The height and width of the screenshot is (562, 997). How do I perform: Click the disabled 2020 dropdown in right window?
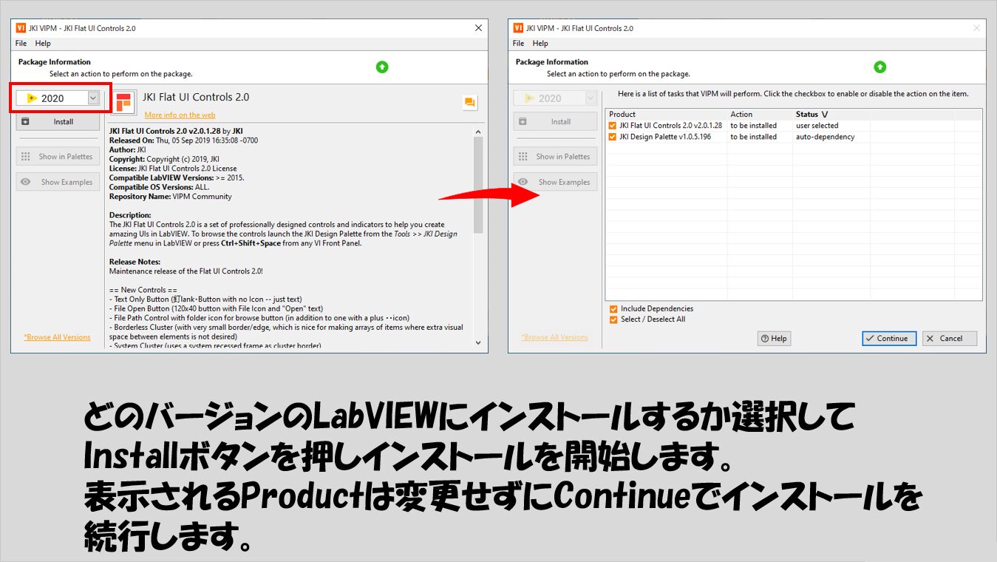(555, 98)
